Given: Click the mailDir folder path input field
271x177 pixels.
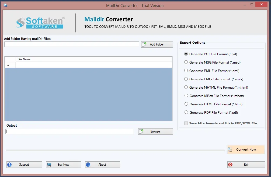Looking at the screenshot, I should (x=72, y=44).
